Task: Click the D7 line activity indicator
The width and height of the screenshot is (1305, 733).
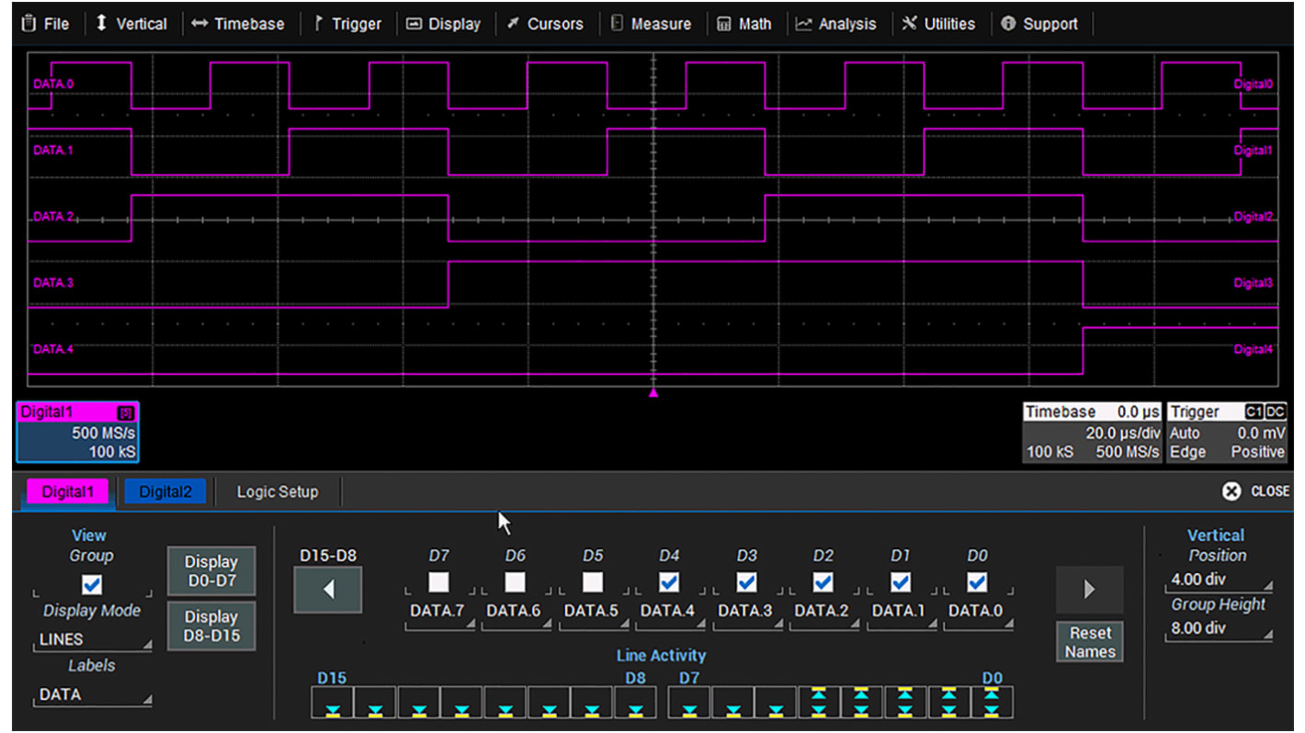Action: coord(690,703)
